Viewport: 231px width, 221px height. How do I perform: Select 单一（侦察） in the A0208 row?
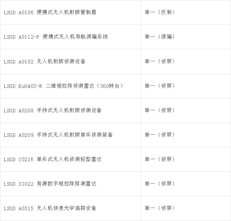pos(160,110)
